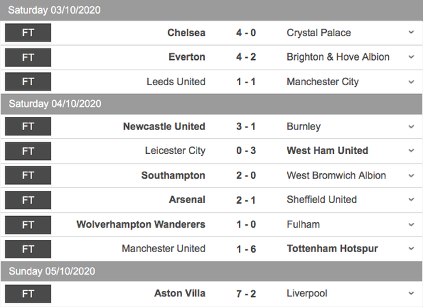
Task: Click the FT badge on the Aston Villa match
Action: pos(28,294)
